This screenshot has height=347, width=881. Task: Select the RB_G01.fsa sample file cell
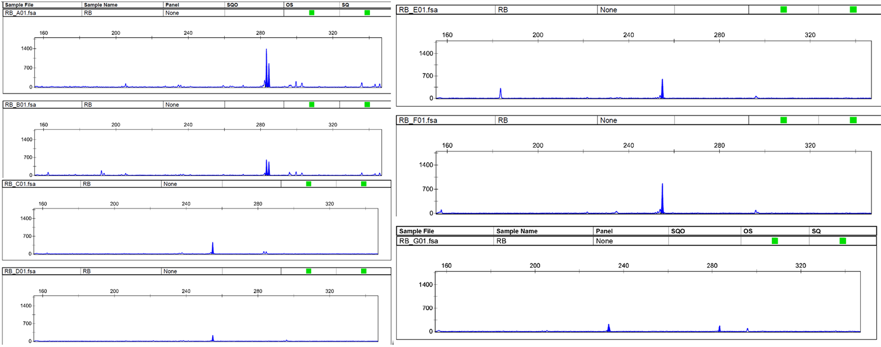coord(419,241)
